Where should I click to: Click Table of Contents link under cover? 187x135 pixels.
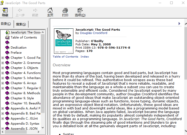(65, 56)
